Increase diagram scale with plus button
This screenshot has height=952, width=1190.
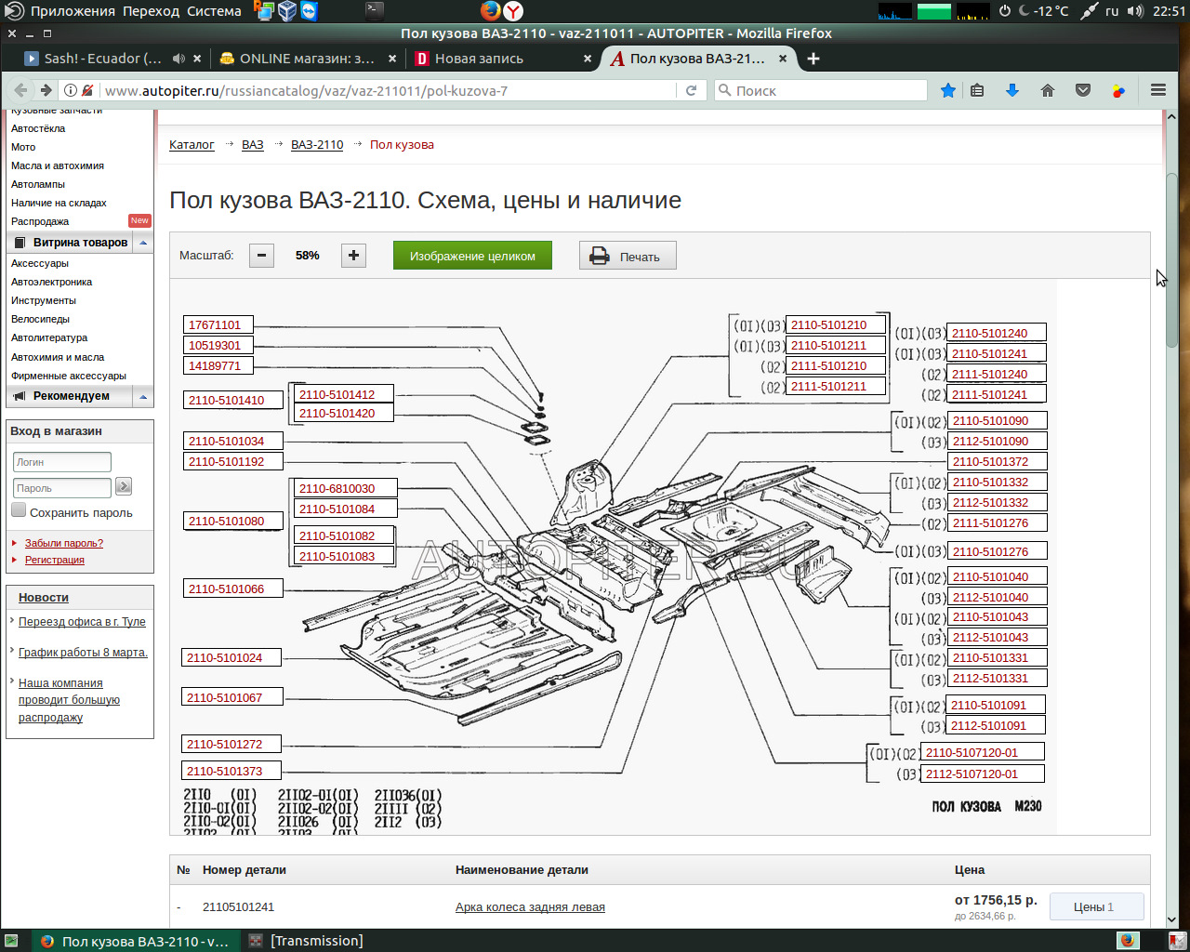[353, 256]
